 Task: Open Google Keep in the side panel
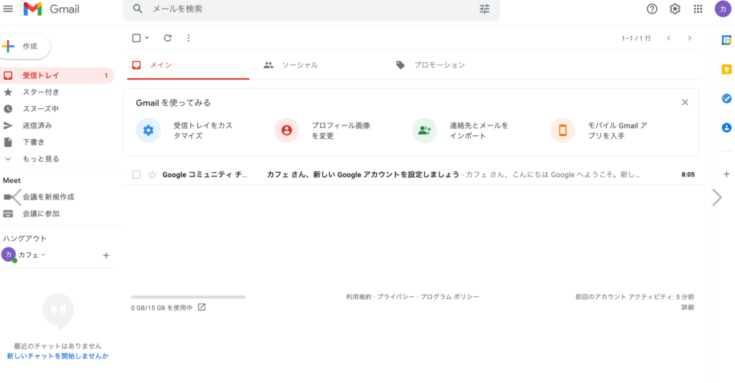tap(726, 70)
